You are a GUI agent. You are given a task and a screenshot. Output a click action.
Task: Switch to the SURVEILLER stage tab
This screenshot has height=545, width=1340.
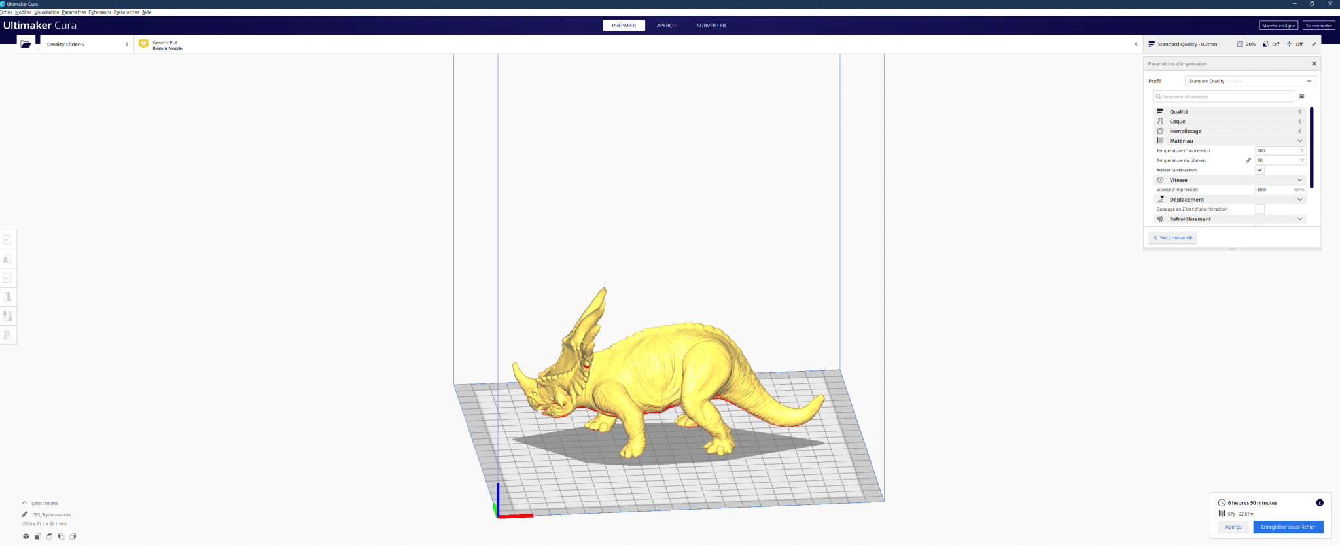(x=711, y=26)
